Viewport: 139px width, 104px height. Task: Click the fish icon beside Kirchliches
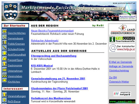4,80
